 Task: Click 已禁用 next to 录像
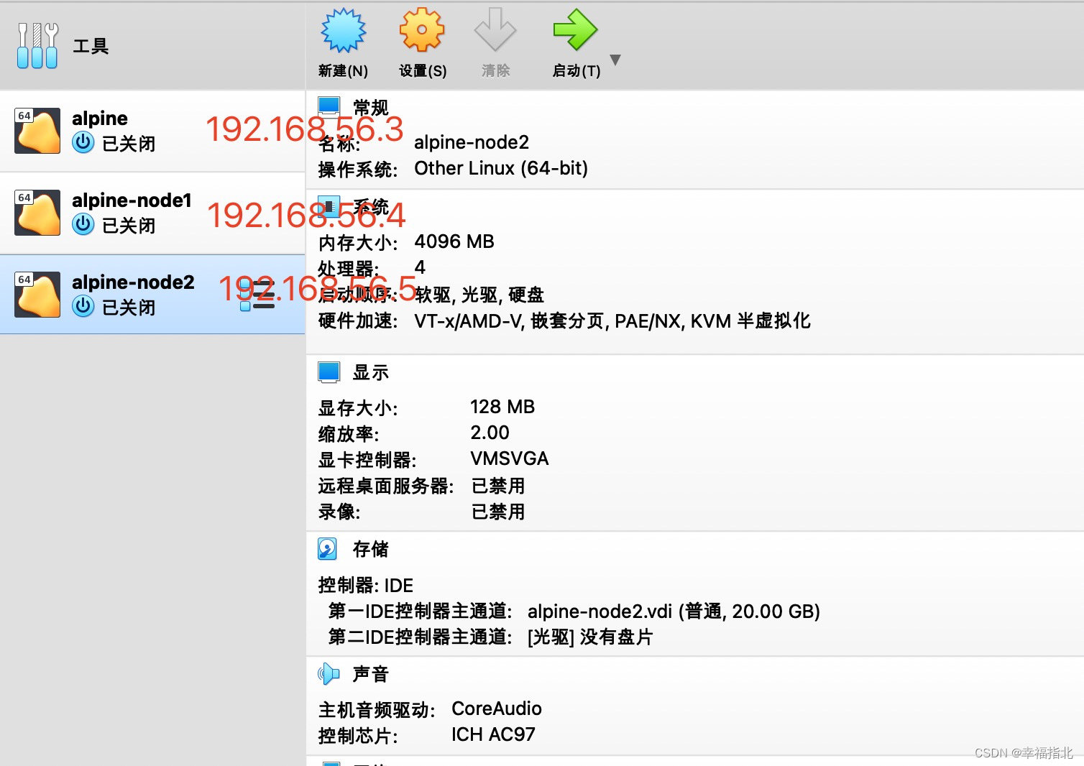498,512
